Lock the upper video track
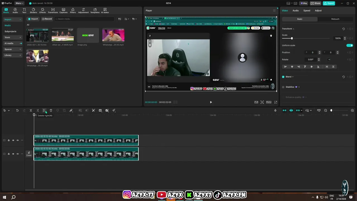The height and width of the screenshot is (201, 357). (x=8, y=140)
